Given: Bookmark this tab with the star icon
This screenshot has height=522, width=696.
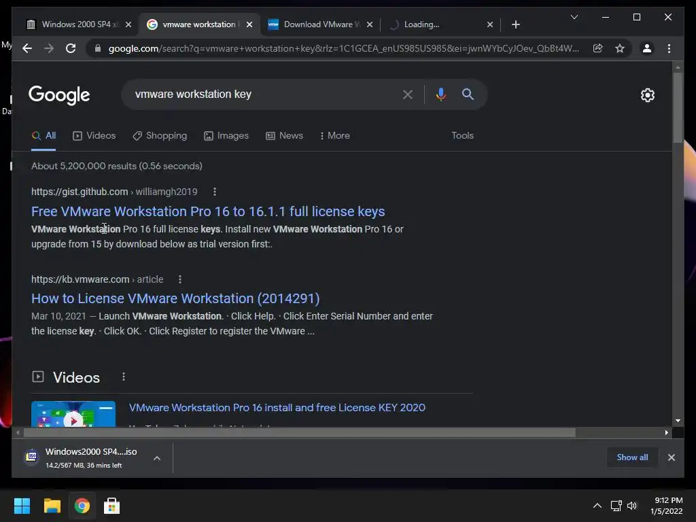Looking at the screenshot, I should coord(620,48).
